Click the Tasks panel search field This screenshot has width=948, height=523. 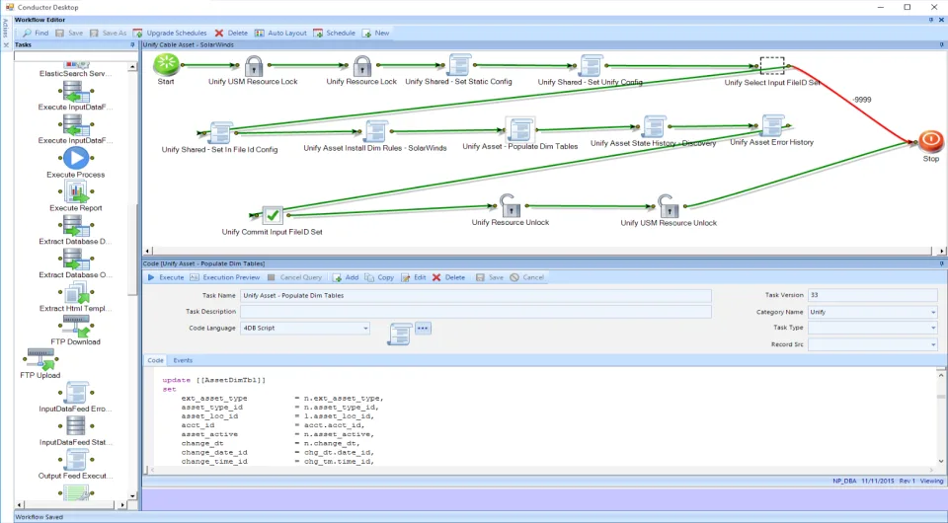(x=76, y=56)
